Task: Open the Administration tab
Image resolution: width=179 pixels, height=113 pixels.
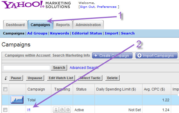Action: (x=88, y=25)
